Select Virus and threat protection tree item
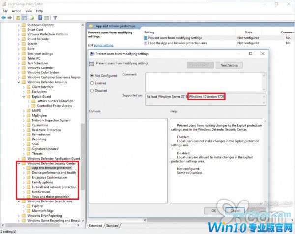 [51, 197]
